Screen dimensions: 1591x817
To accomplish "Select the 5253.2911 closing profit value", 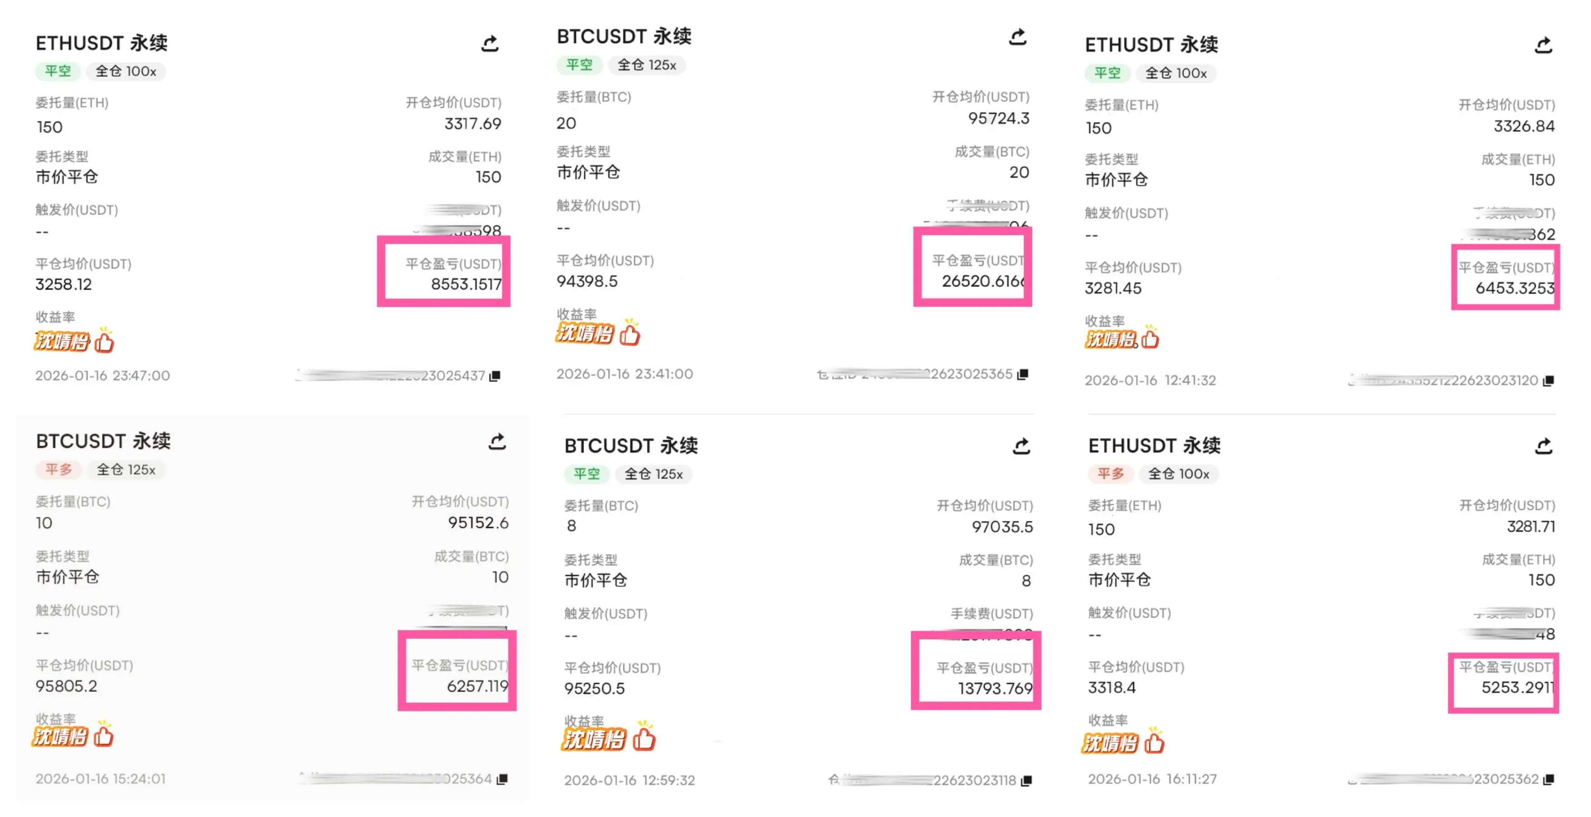I will click(x=1517, y=688).
